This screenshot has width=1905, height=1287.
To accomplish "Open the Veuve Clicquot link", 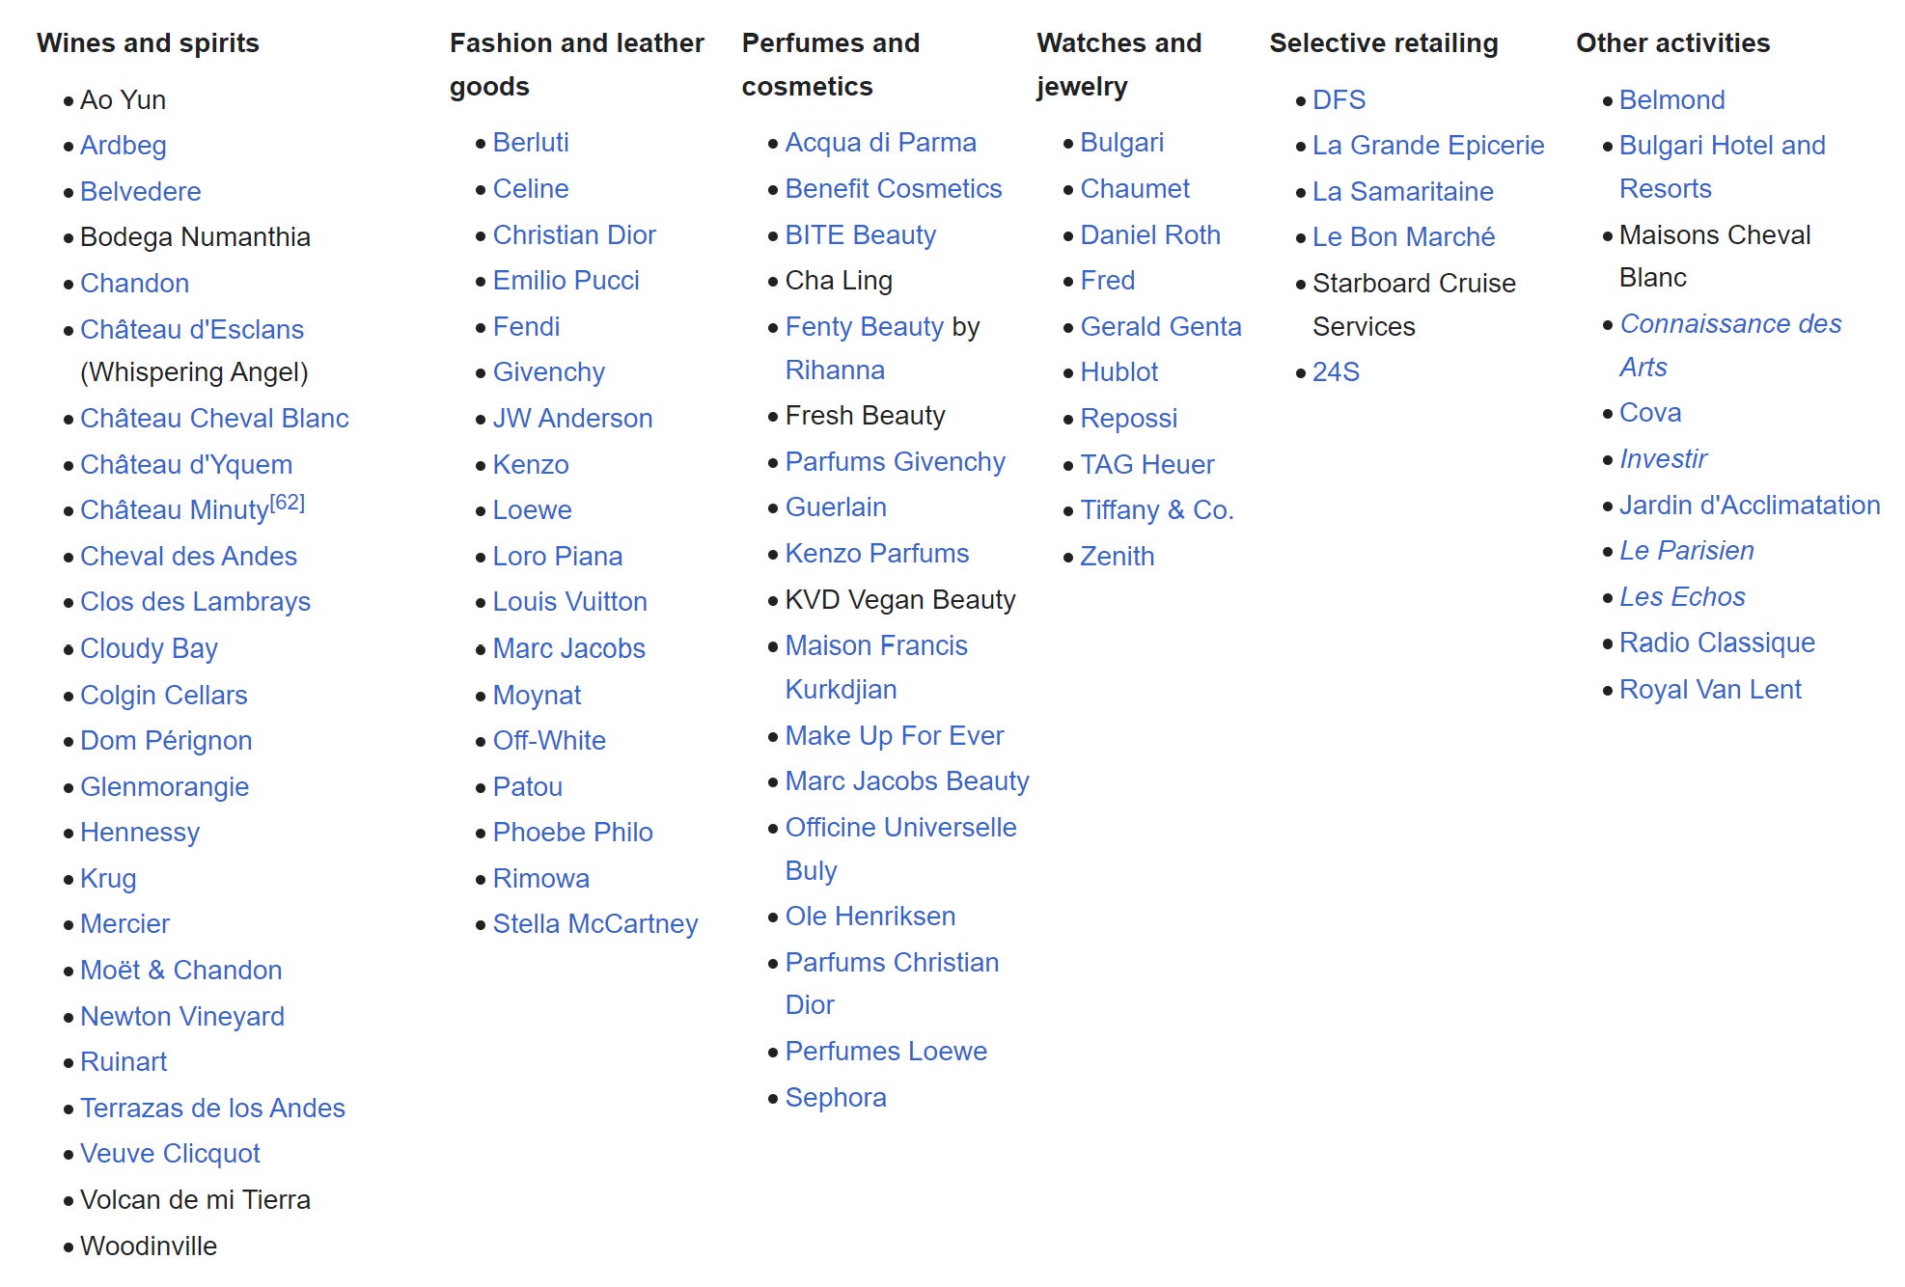I will click(x=170, y=1154).
